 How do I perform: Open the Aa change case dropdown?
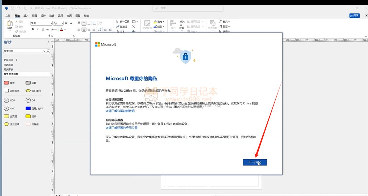(x=54, y=29)
